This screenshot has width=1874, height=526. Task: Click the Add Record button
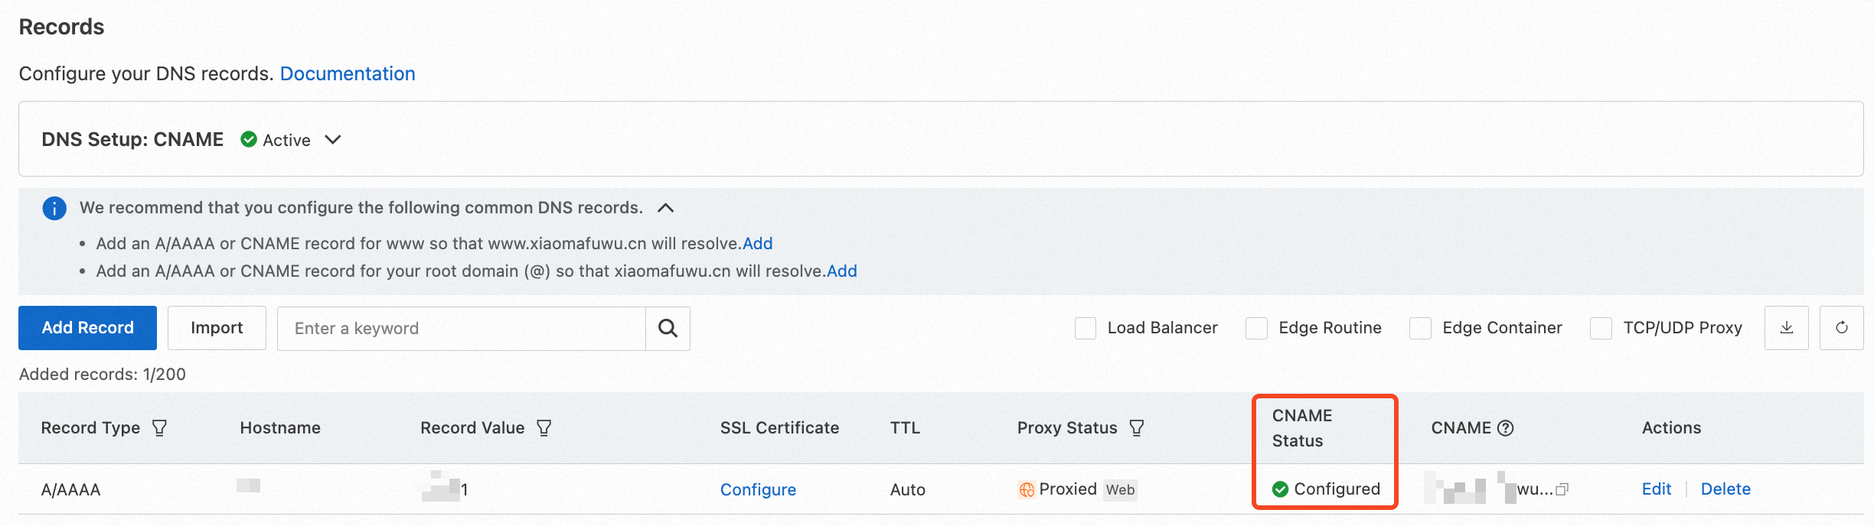(87, 328)
